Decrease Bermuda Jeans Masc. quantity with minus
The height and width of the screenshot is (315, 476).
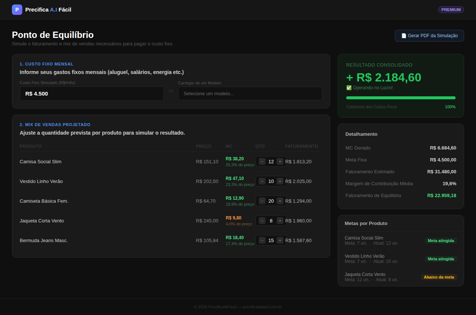262,240
